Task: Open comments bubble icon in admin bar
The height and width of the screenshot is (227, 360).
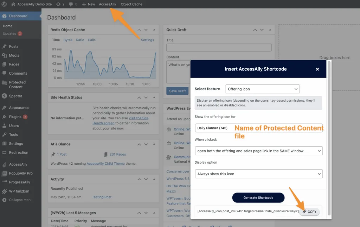Action: (71, 4)
